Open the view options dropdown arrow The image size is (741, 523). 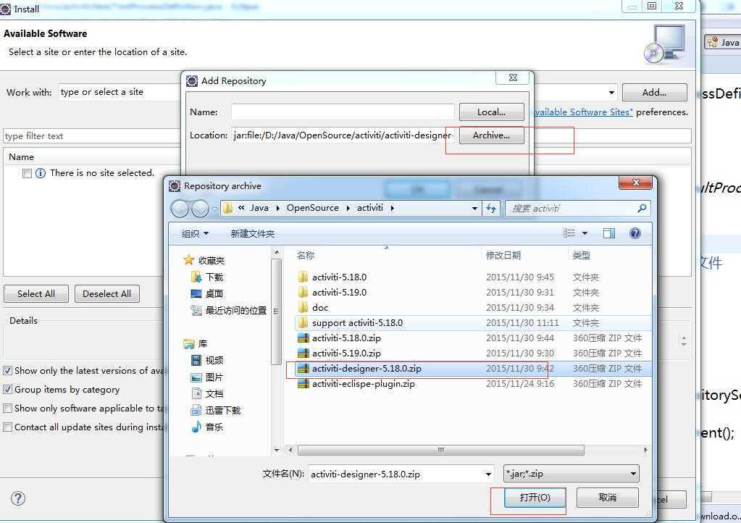(585, 233)
